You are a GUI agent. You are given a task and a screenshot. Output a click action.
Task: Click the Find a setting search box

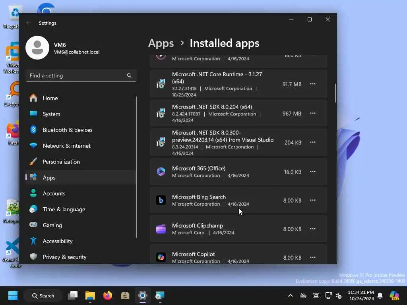point(81,75)
